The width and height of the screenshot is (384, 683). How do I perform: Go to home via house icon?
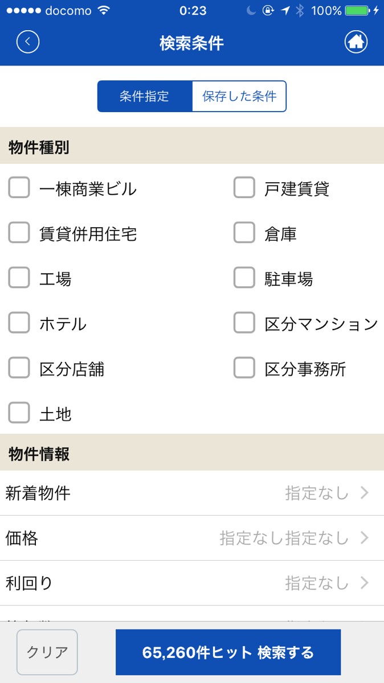(x=356, y=42)
